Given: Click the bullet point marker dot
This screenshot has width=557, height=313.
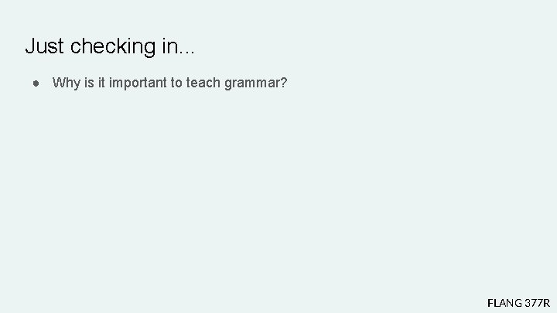Looking at the screenshot, I should click(x=36, y=83).
